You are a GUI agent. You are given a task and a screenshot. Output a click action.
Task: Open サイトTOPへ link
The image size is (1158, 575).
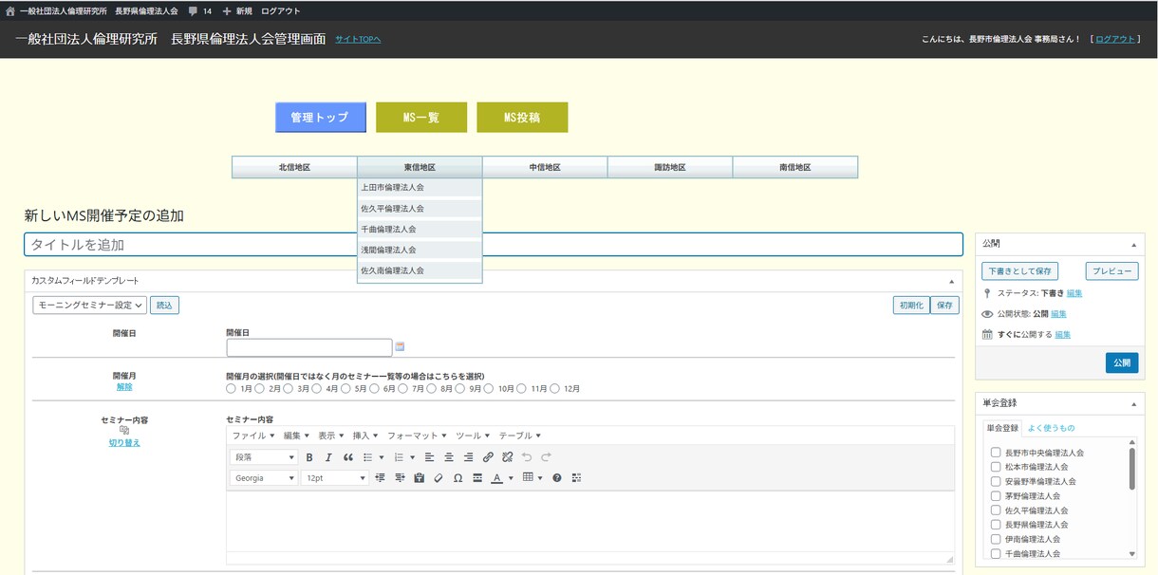pyautogui.click(x=358, y=39)
